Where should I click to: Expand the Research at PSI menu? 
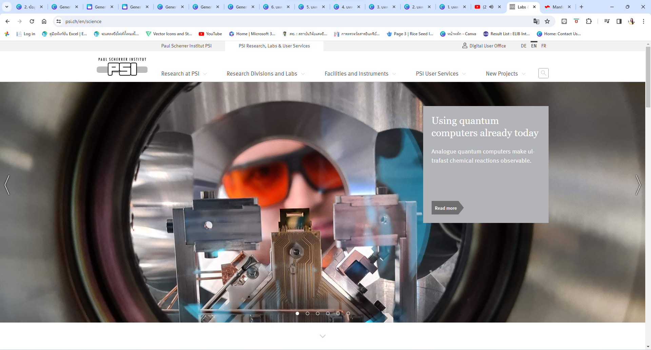tap(184, 74)
